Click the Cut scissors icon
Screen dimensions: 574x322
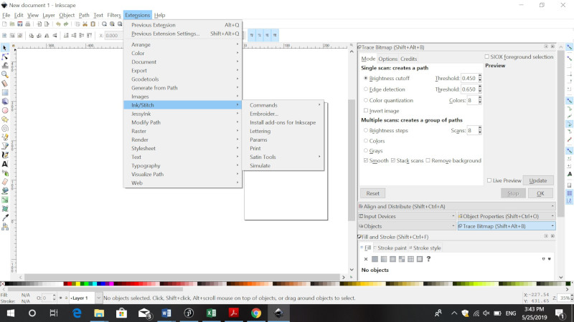click(x=85, y=24)
